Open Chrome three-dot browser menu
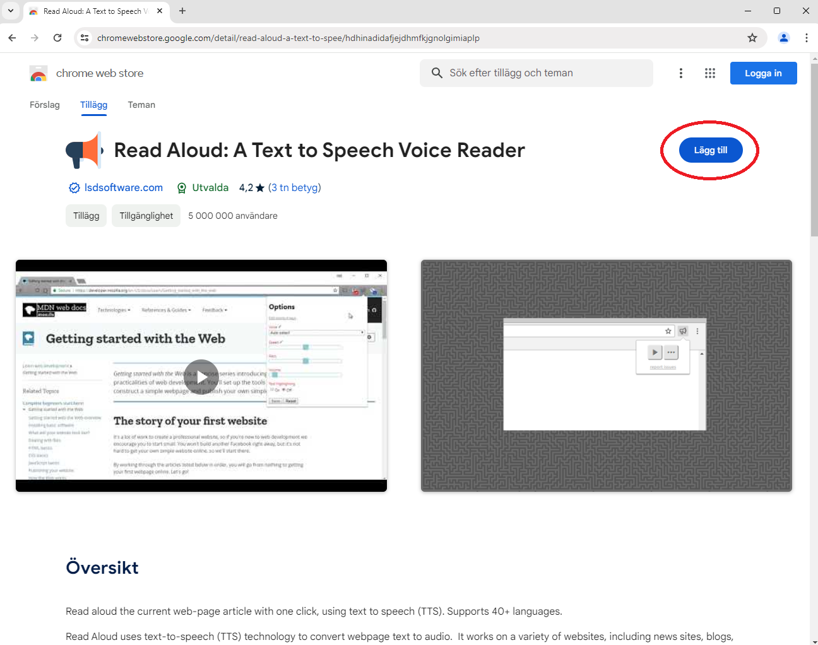This screenshot has width=818, height=645. [807, 38]
